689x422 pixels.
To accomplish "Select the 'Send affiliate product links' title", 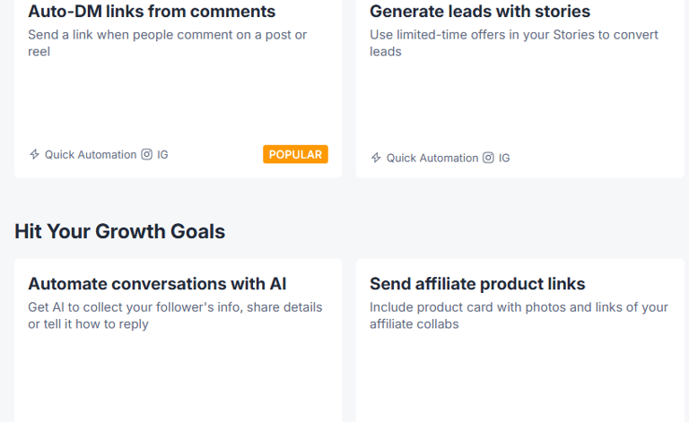I will click(477, 284).
